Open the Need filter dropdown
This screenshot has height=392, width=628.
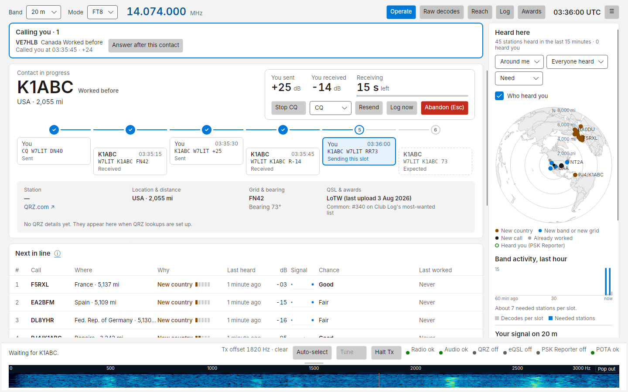pos(519,78)
